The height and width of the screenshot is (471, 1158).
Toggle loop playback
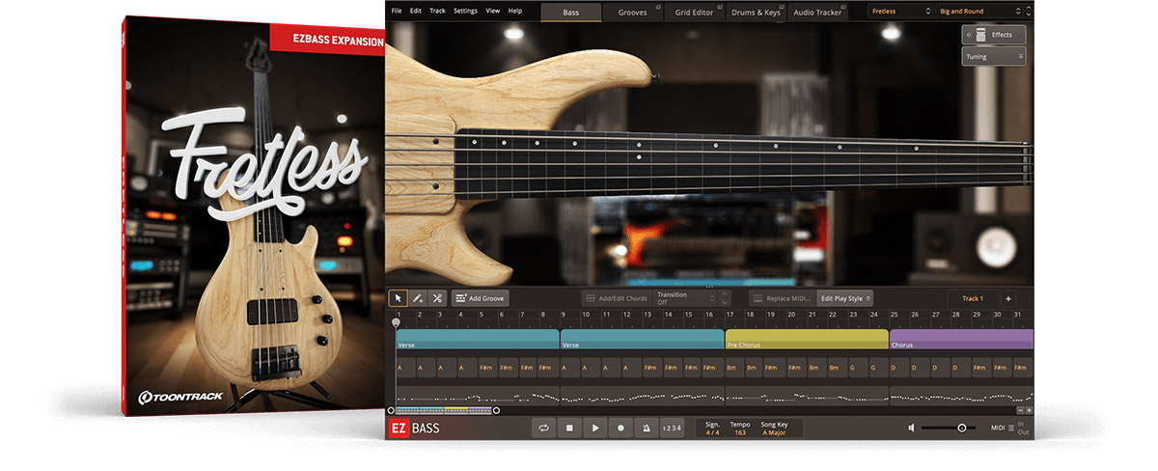pyautogui.click(x=544, y=428)
